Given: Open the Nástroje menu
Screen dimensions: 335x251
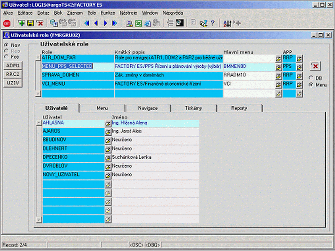Looking at the screenshot, I should [x=128, y=13].
